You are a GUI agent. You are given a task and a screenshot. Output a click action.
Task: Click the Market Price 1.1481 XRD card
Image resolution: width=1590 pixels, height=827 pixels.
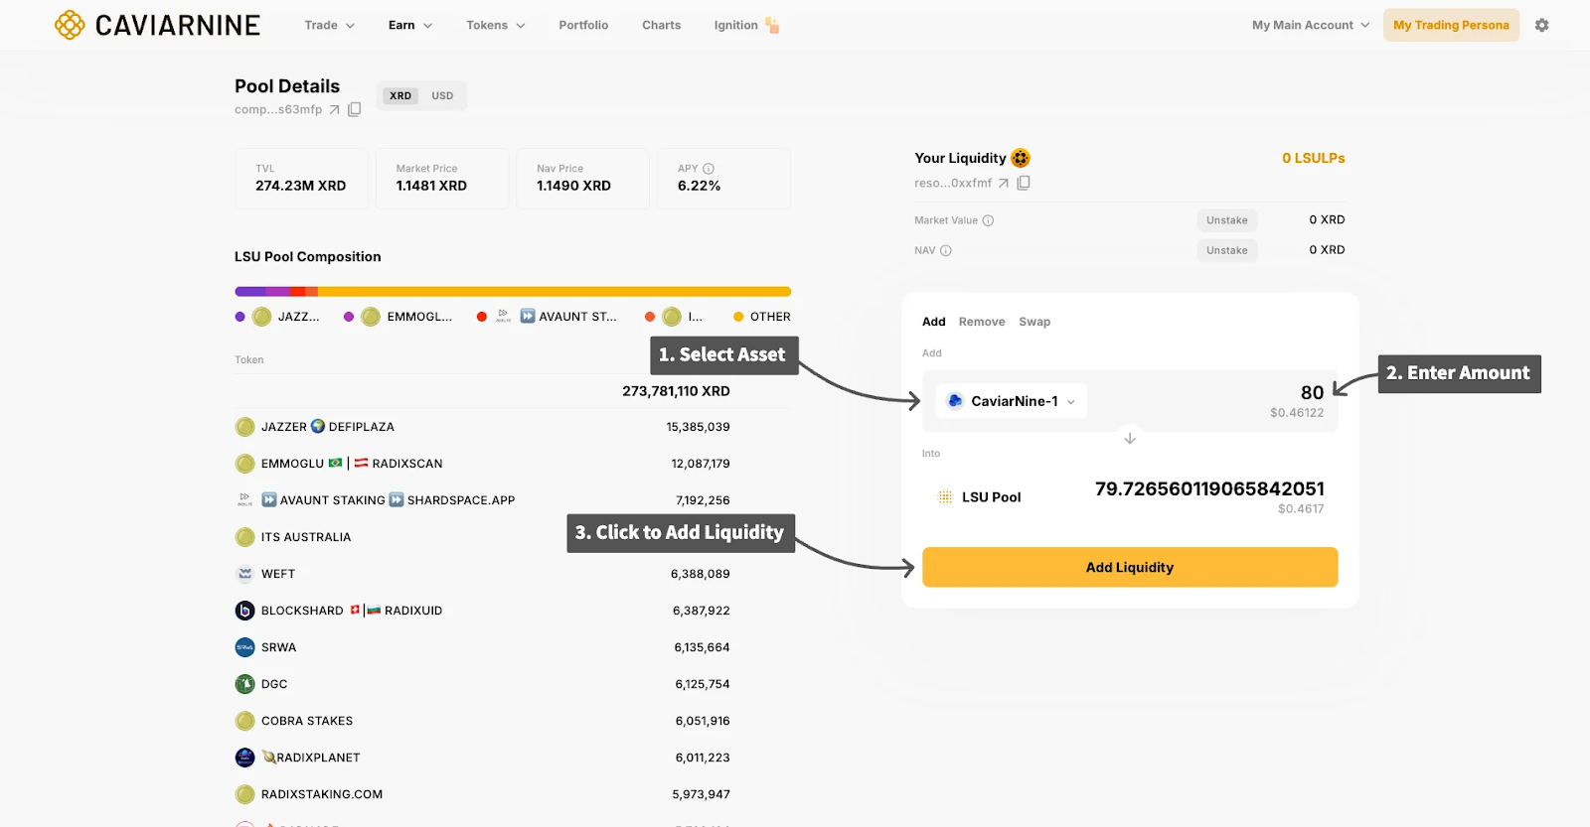(442, 179)
